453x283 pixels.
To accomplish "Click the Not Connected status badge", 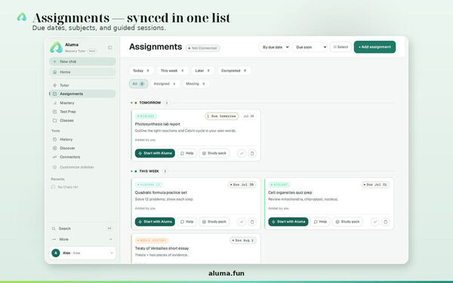I will coord(202,48).
